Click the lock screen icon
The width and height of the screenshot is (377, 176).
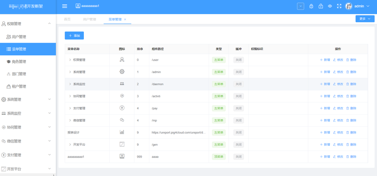(321, 6)
